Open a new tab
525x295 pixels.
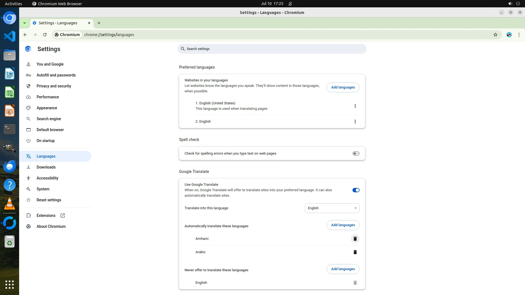99,23
